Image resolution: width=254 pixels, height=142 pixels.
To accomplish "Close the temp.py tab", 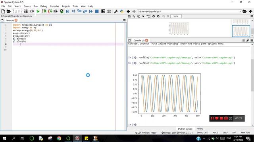I will coord(16,20).
